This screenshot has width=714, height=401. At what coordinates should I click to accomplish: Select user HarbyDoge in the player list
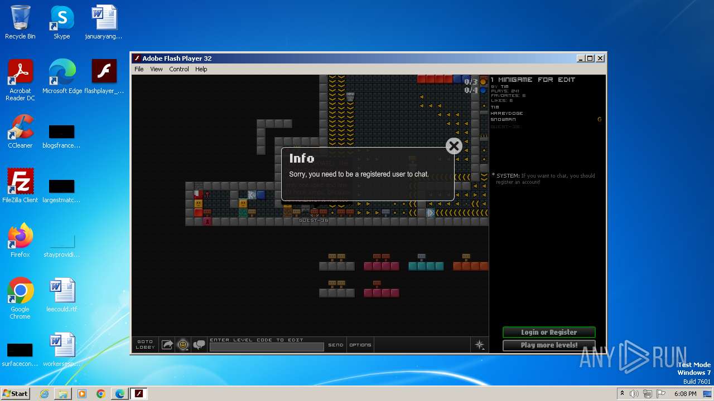(x=506, y=113)
